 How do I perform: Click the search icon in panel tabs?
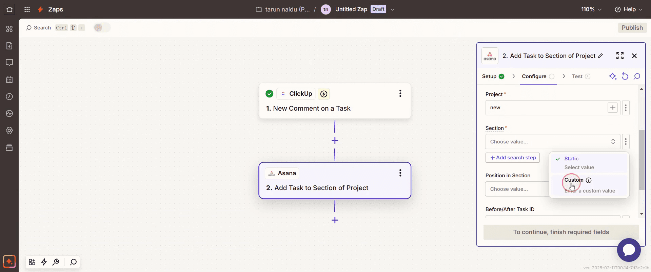point(637,76)
